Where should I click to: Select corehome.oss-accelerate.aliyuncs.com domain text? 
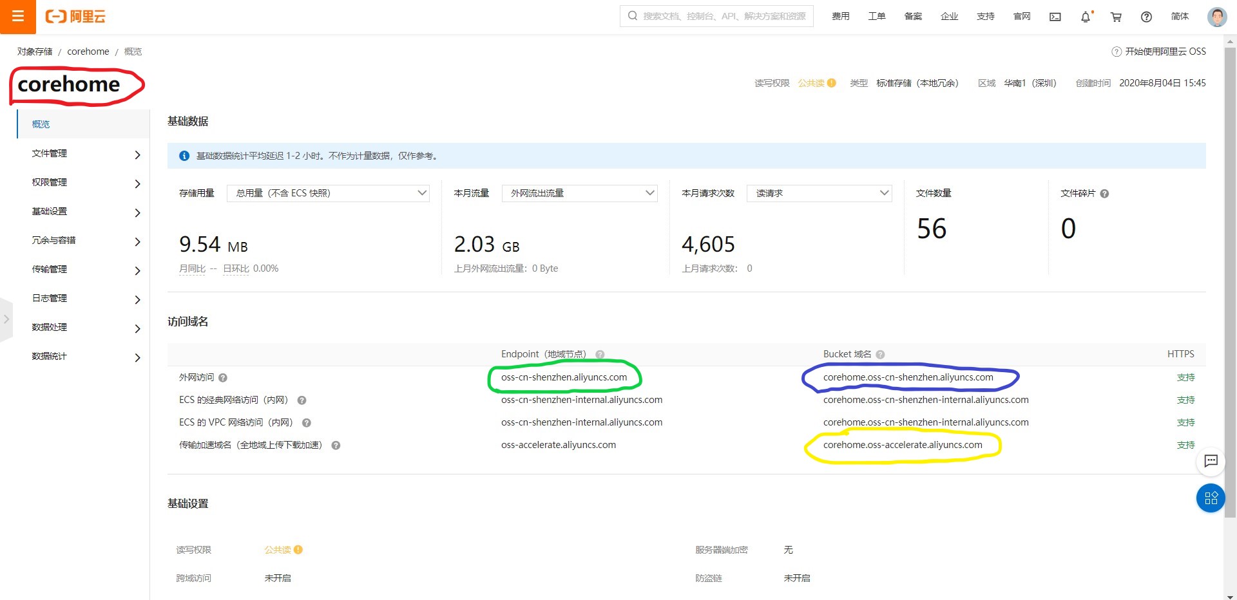pyautogui.click(x=903, y=445)
